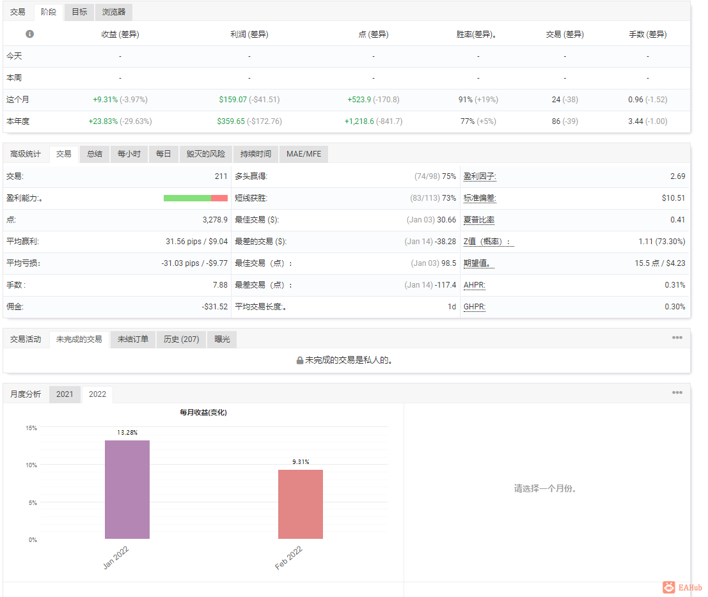Select the 2022 monthly analysis tab
Image resolution: width=708 pixels, height=597 pixels.
(97, 394)
